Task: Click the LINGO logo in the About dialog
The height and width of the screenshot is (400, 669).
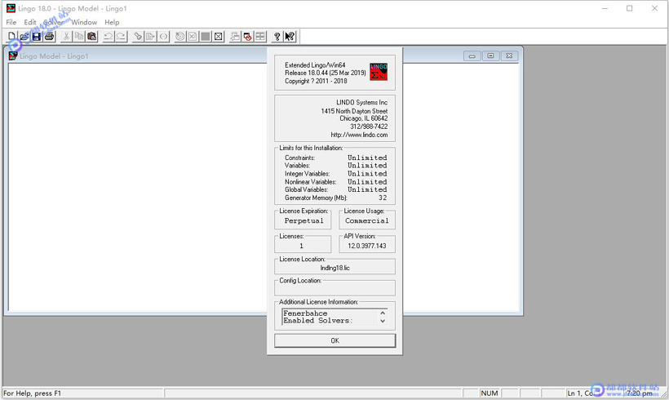Action: coord(379,72)
